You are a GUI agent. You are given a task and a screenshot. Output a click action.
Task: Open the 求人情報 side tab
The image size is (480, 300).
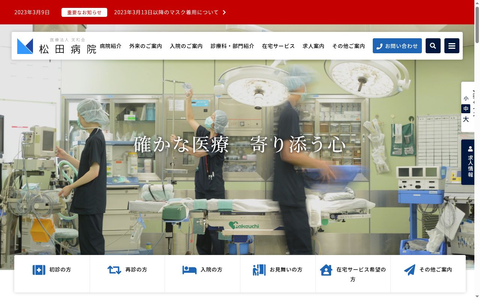point(468,162)
